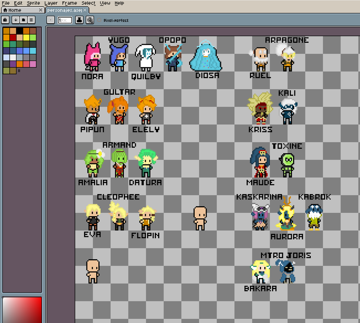Click the KALI character sprite
Screen dimensions: 360x323
coord(288,111)
